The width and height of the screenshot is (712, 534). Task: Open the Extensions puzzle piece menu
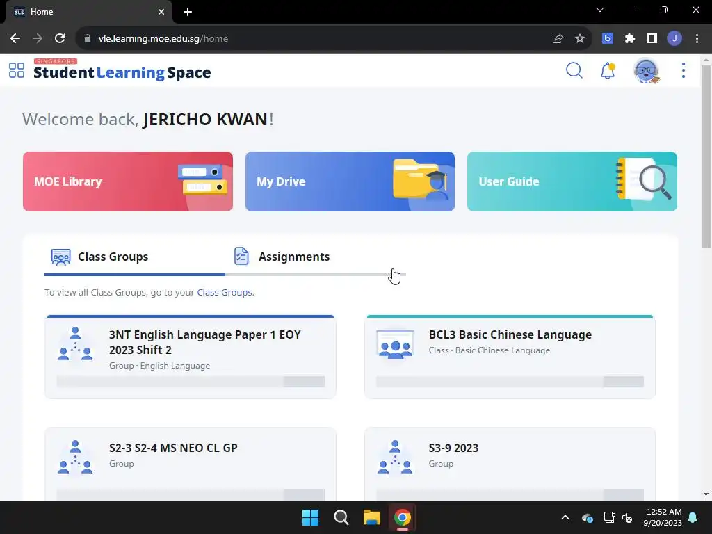pyautogui.click(x=630, y=39)
